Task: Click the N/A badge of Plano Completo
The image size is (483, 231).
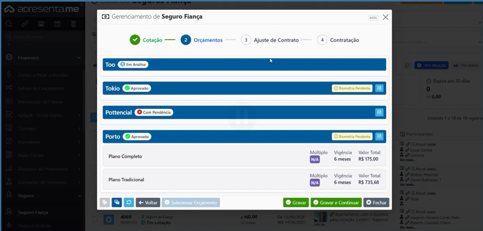Action: pyautogui.click(x=314, y=160)
